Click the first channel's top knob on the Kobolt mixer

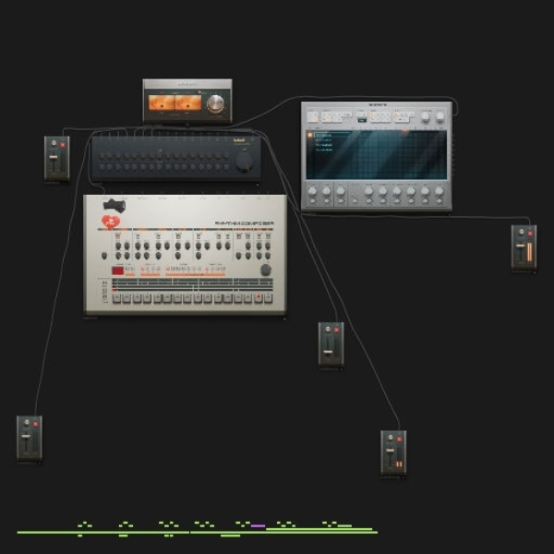(x=102, y=155)
